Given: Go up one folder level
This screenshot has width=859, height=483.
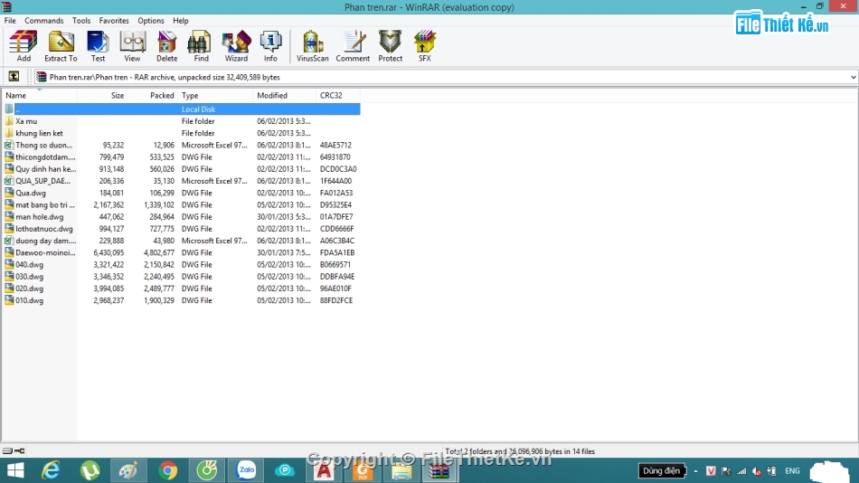Looking at the screenshot, I should [x=14, y=77].
